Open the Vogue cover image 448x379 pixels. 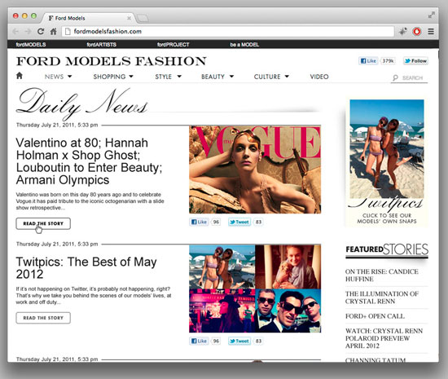[255, 170]
